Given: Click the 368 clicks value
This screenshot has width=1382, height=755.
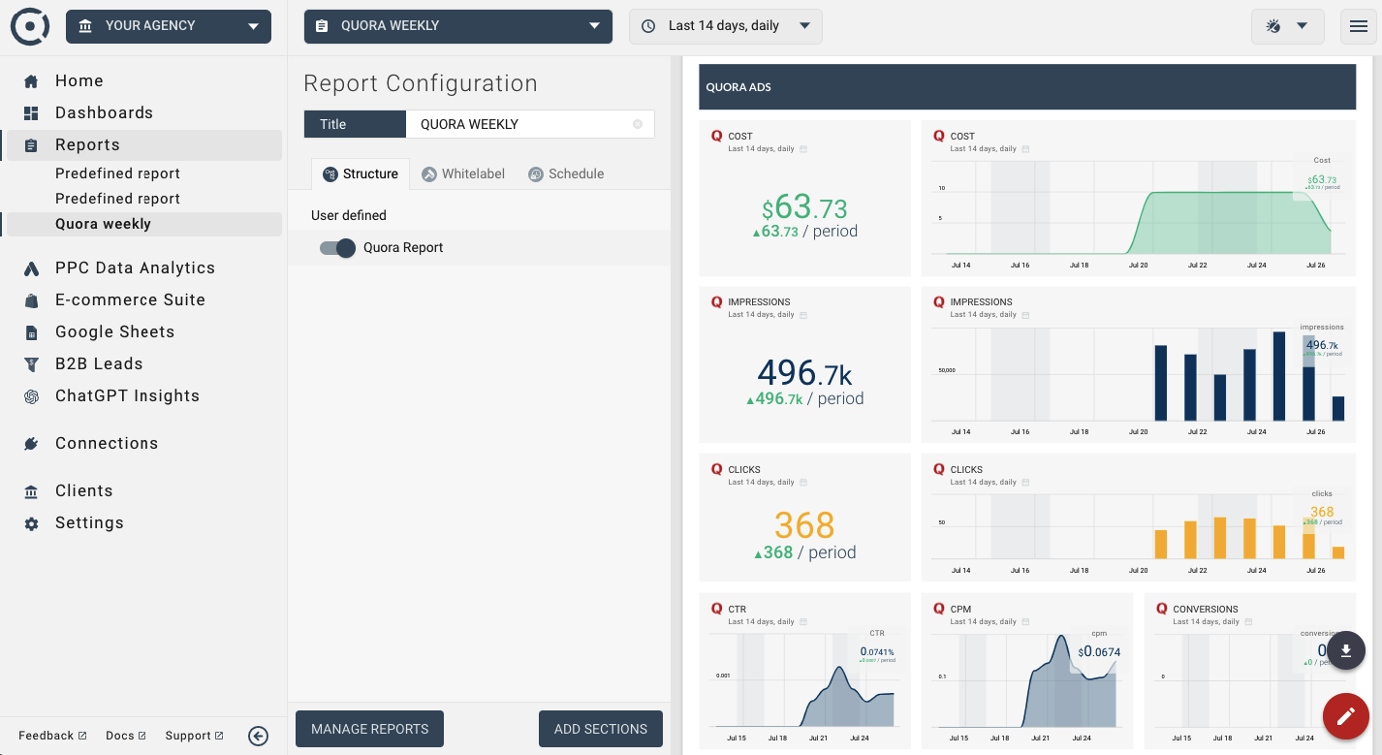Looking at the screenshot, I should click(804, 525).
